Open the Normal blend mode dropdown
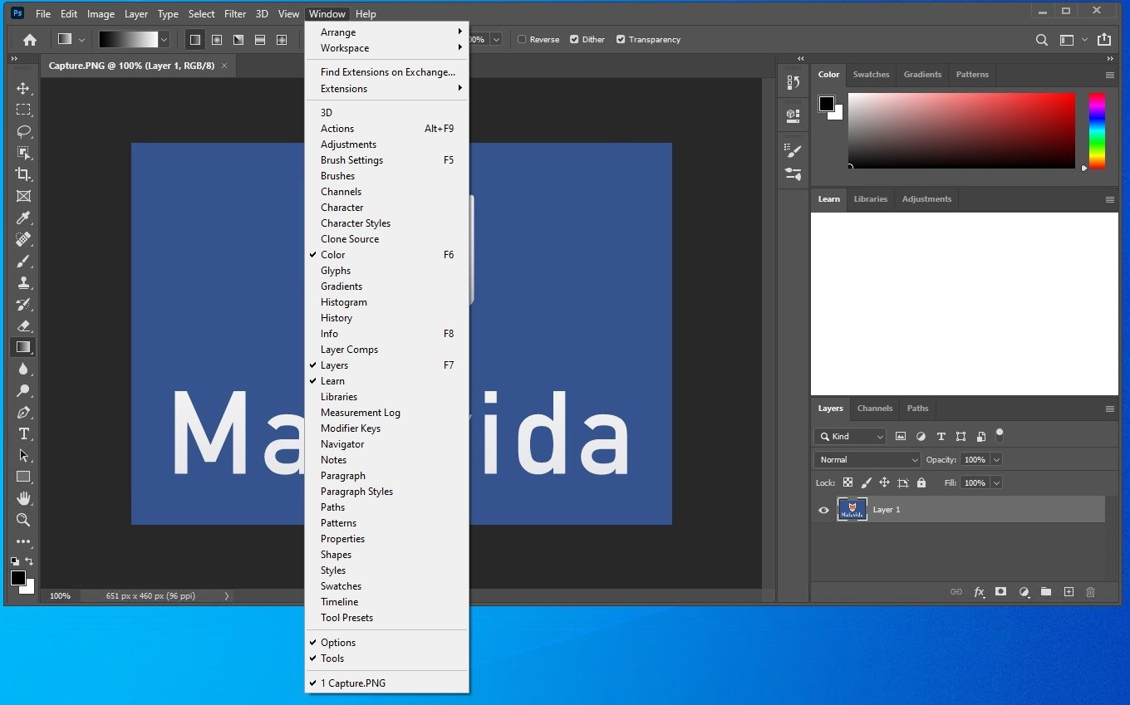The height and width of the screenshot is (705, 1130). (866, 459)
